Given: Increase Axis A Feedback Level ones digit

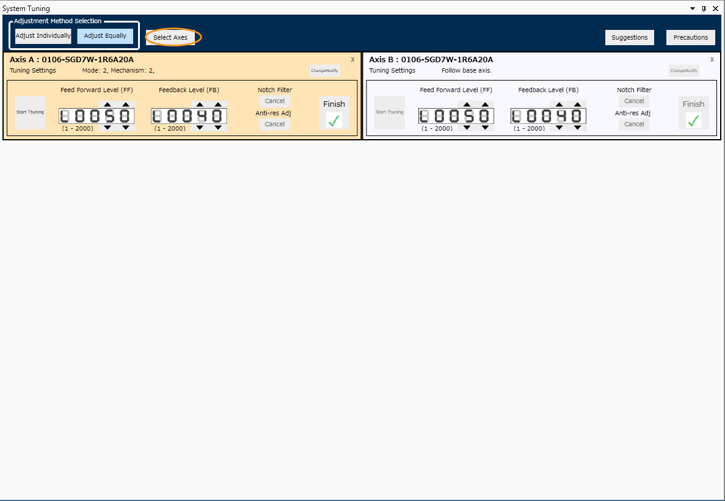Looking at the screenshot, I should [218, 104].
